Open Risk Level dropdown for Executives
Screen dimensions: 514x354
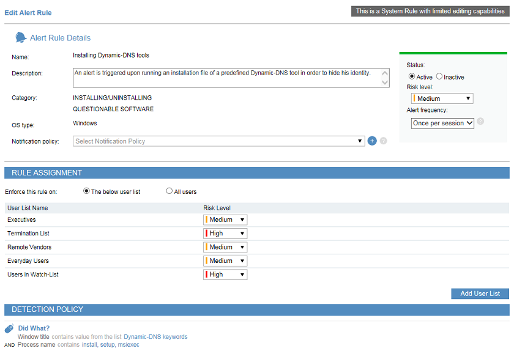225,219
